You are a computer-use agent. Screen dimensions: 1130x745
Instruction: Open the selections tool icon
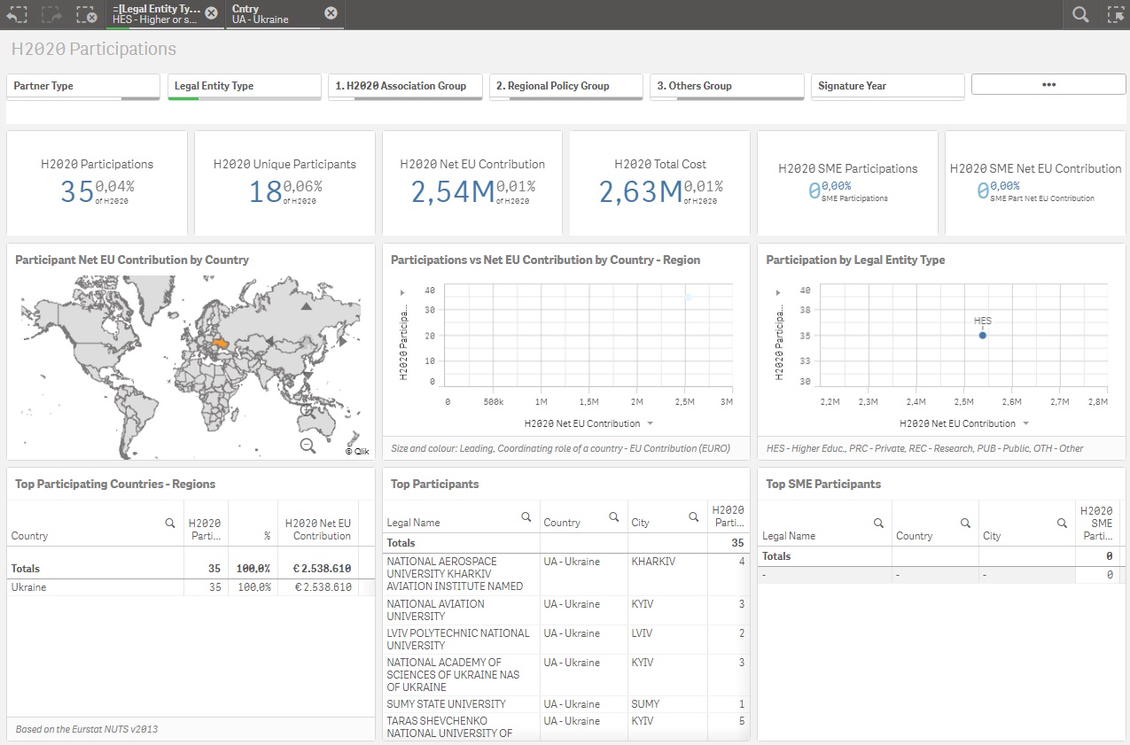[x=1115, y=14]
